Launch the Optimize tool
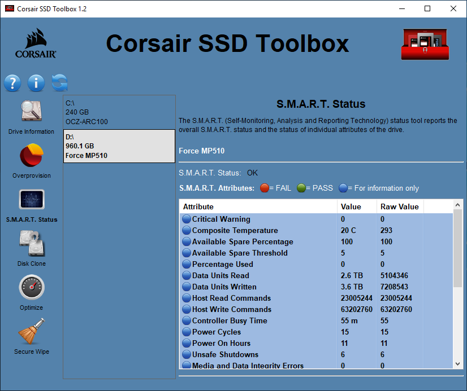467x391 pixels. 31,289
